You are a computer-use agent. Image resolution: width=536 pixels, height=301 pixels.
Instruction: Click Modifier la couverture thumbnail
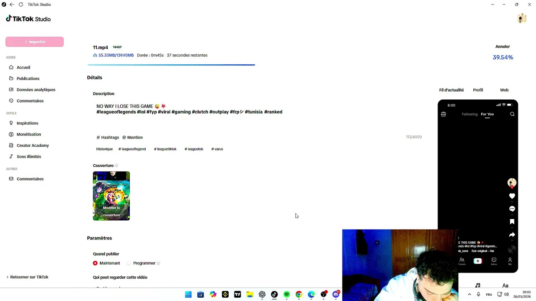click(x=111, y=196)
